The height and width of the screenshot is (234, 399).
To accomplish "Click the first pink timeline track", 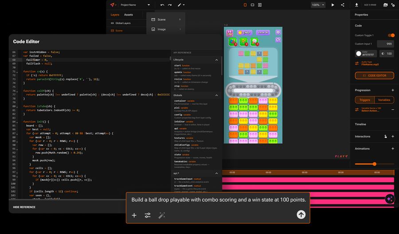I will pos(308,180).
